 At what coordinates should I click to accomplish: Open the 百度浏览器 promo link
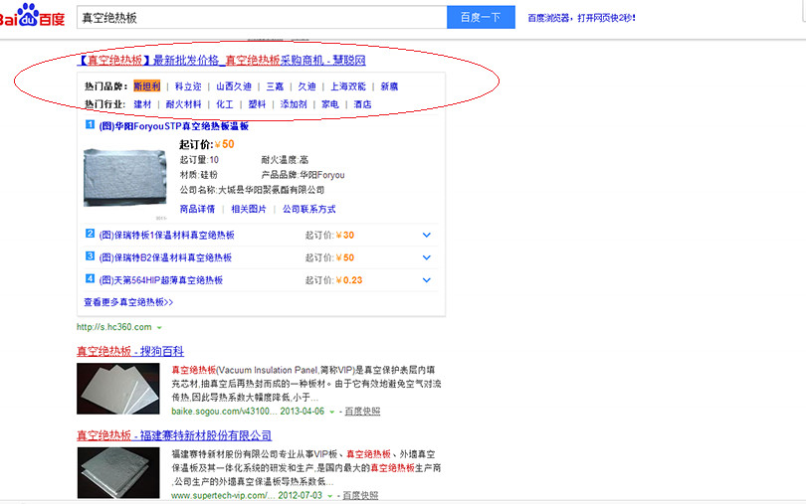[x=581, y=18]
